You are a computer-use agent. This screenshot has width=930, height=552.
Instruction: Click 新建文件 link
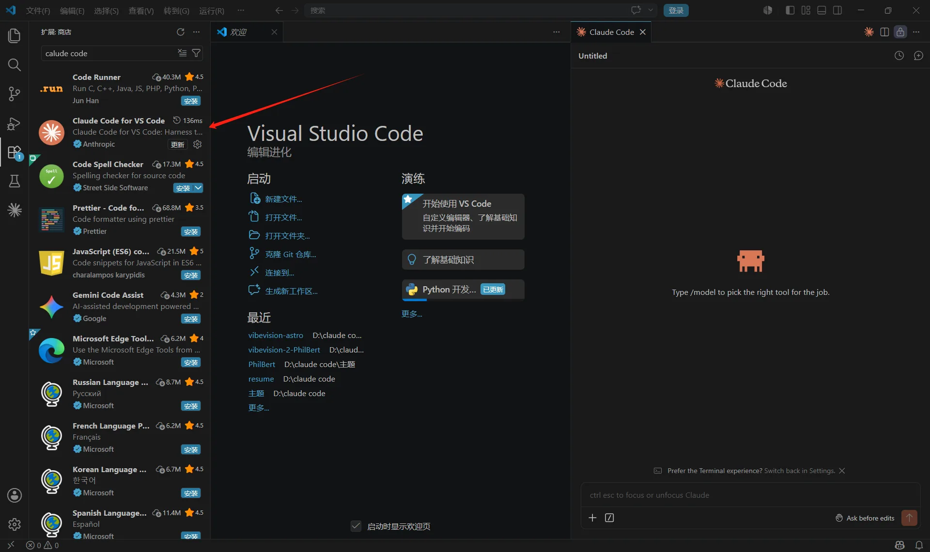(283, 199)
